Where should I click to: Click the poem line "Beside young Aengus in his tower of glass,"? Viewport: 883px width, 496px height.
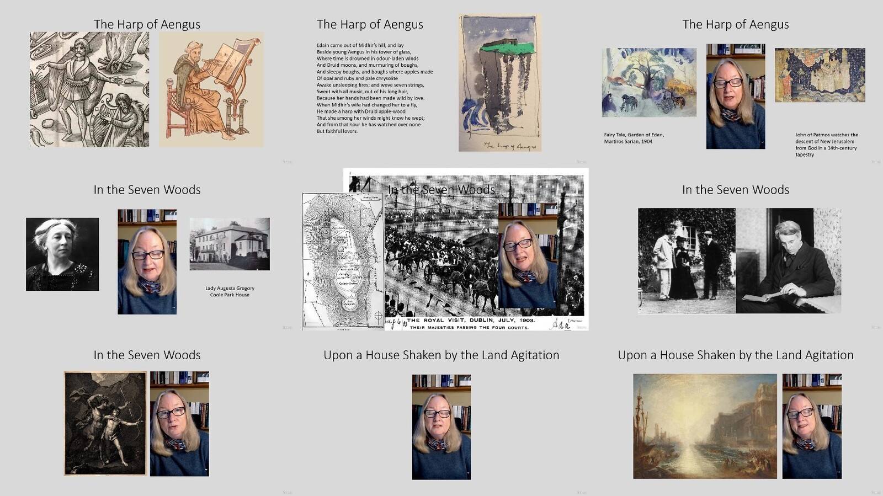point(364,52)
